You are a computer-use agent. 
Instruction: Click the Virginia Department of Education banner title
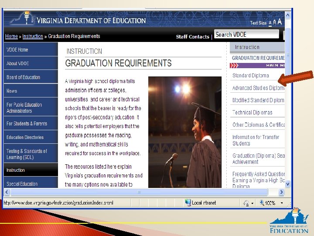91,21
